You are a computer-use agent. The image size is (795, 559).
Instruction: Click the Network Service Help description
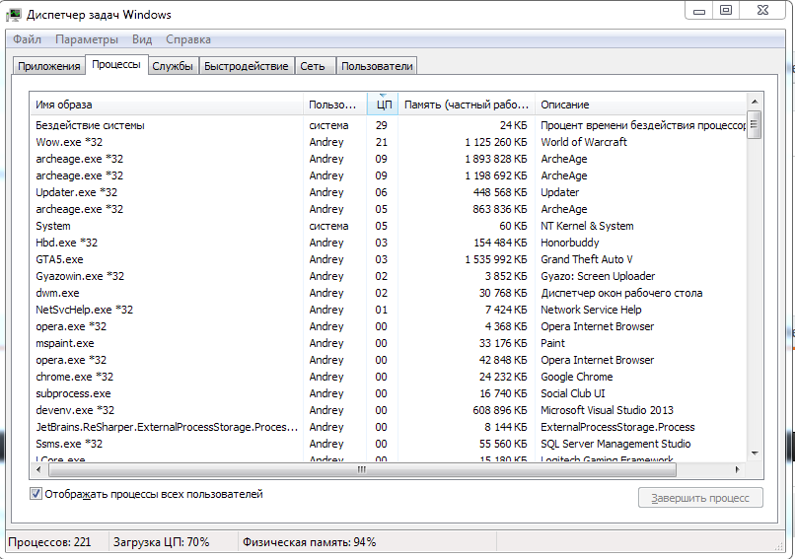pos(591,310)
